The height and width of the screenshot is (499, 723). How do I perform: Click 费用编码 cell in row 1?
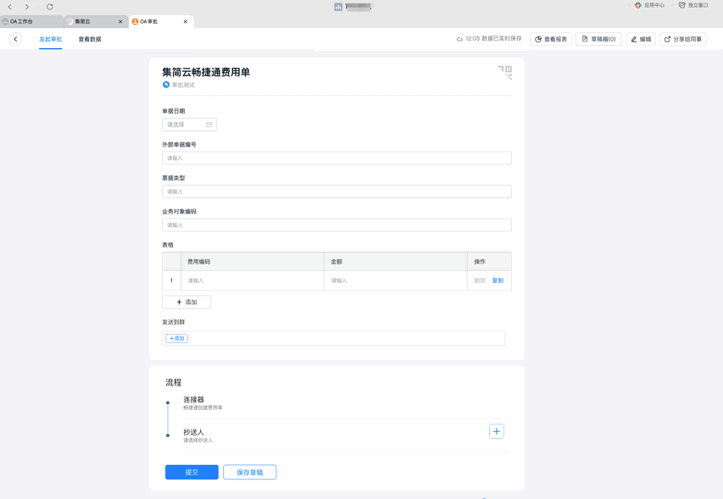coord(253,280)
